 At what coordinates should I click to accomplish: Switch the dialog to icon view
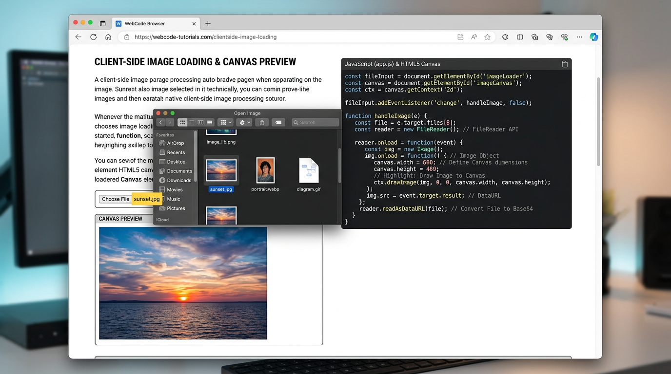(182, 123)
